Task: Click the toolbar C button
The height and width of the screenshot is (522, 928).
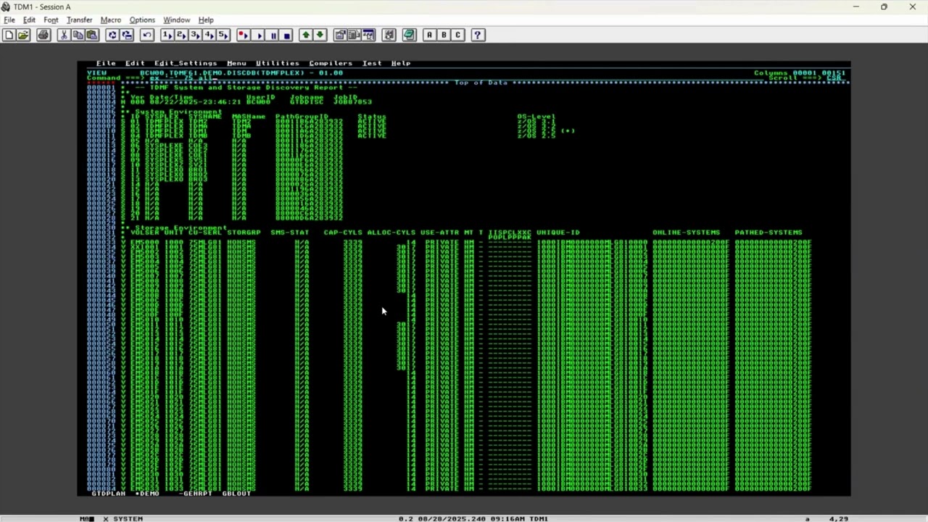Action: coord(457,35)
